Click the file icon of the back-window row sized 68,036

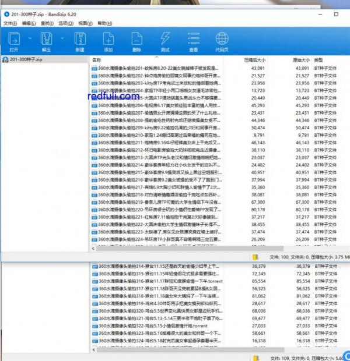[x=95, y=312]
